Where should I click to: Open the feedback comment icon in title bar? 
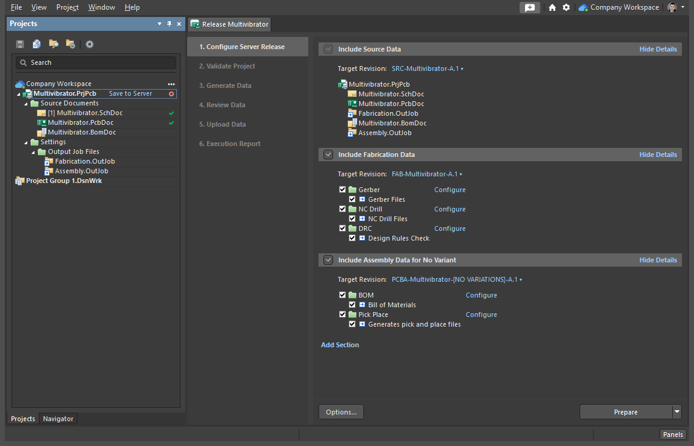point(530,7)
